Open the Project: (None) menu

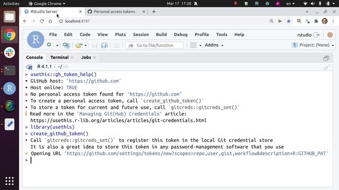[313, 45]
